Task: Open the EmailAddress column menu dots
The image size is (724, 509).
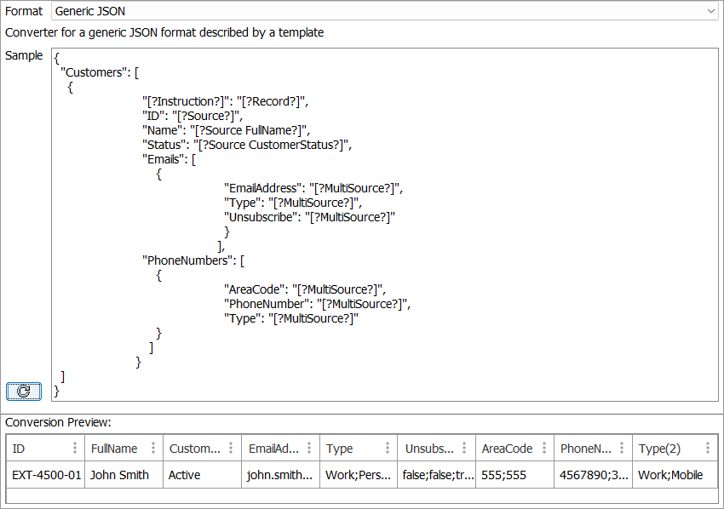Action: coord(311,449)
